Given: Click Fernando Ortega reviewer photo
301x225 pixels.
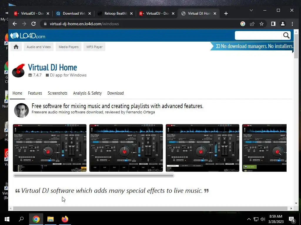Looking at the screenshot, I should pos(21,110).
